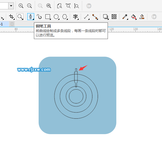
Task: Click the zoom to page icon
Action: 60,6
